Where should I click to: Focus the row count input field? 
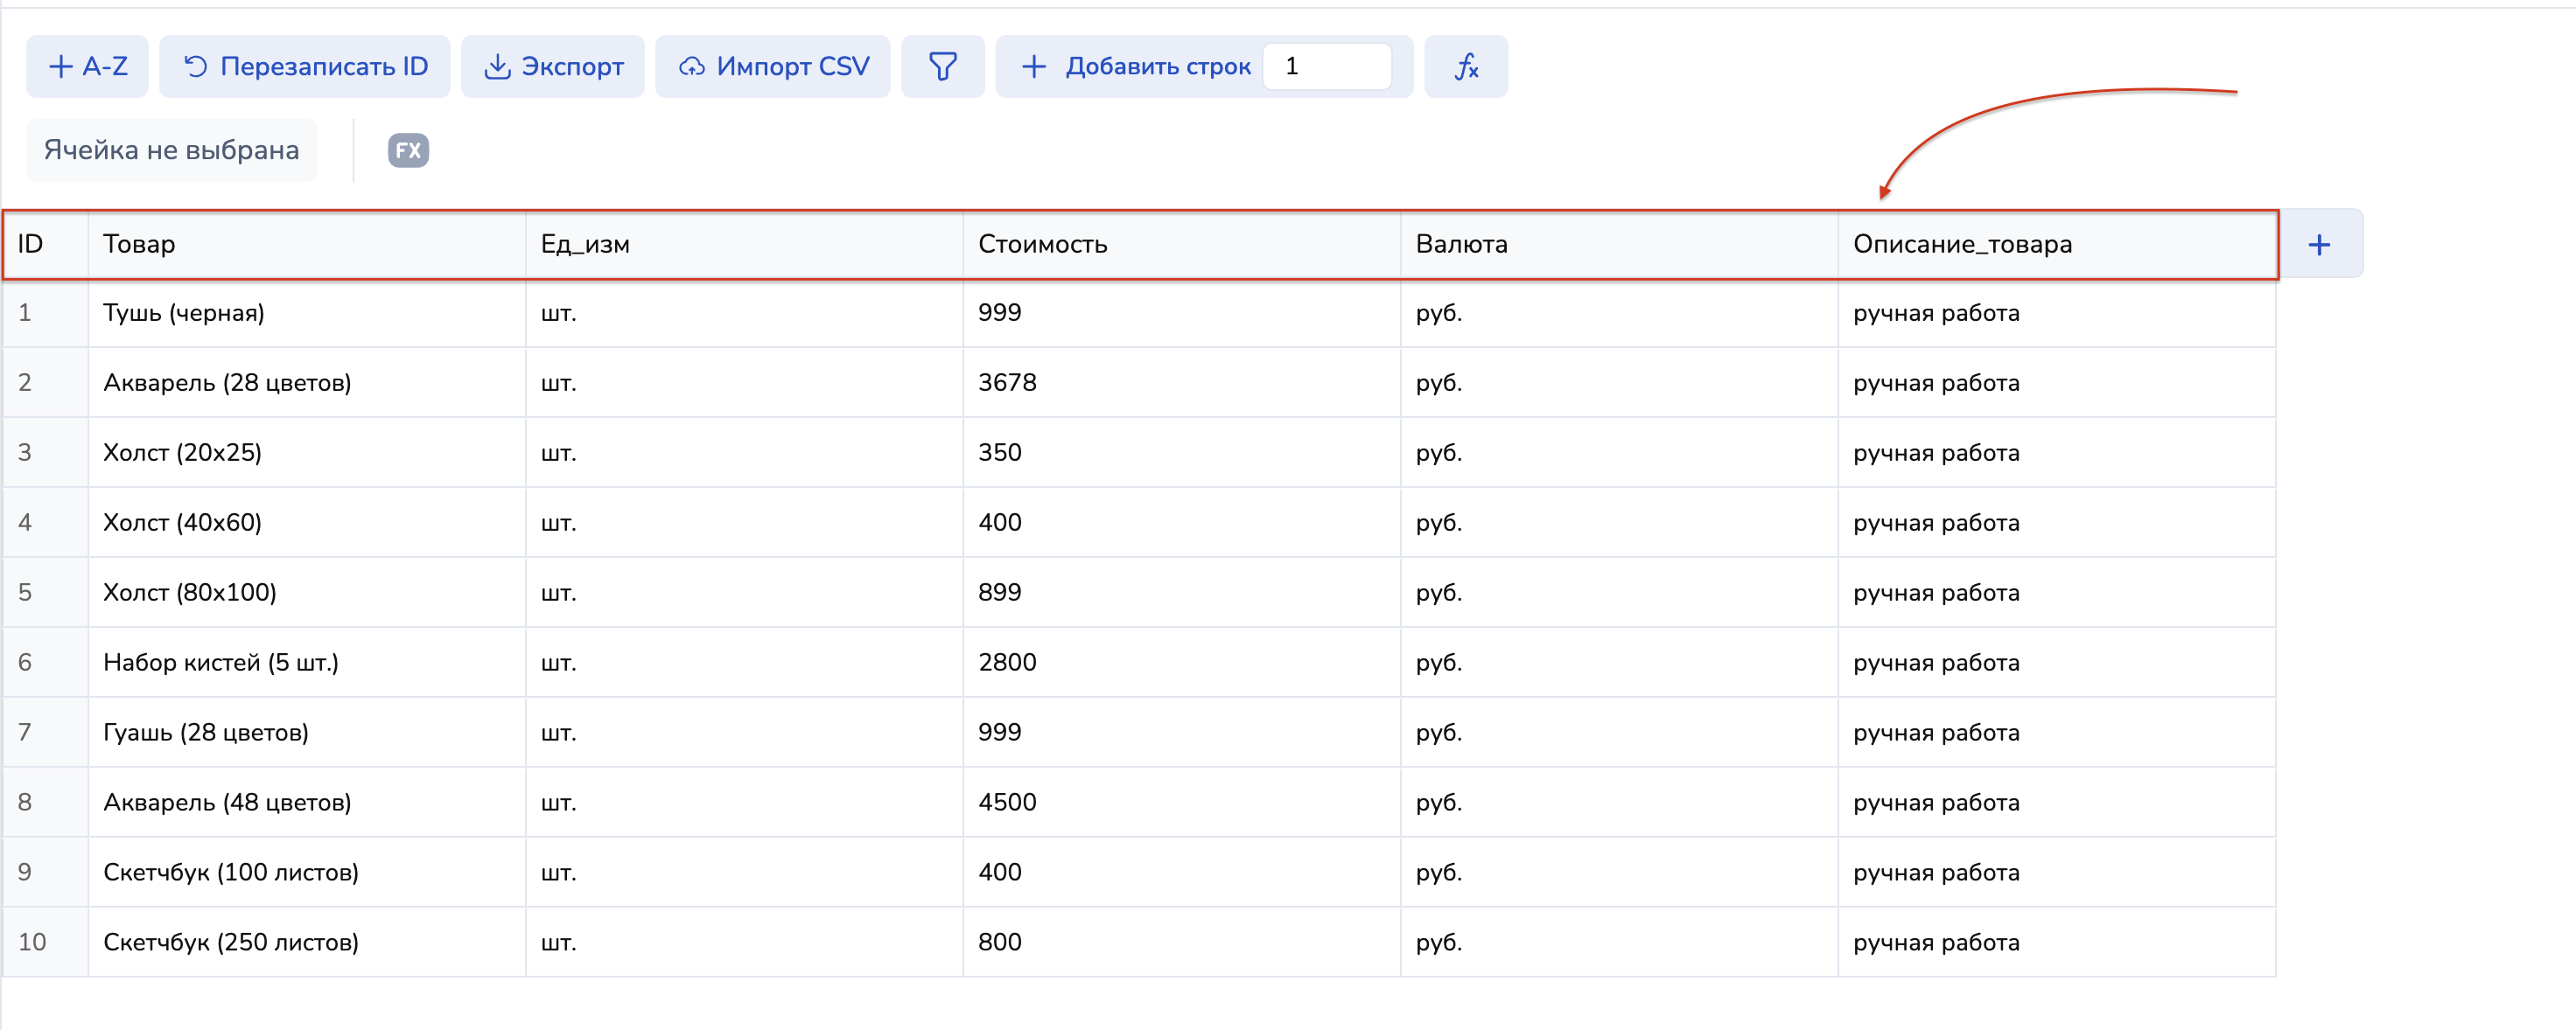pyautogui.click(x=1327, y=66)
